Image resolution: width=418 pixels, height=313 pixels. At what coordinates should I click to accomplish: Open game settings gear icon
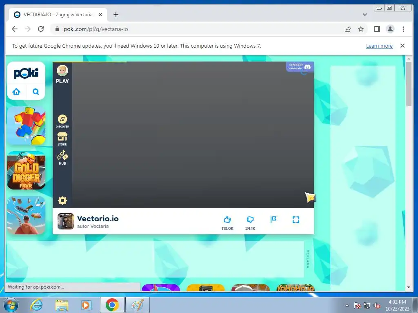click(x=62, y=201)
